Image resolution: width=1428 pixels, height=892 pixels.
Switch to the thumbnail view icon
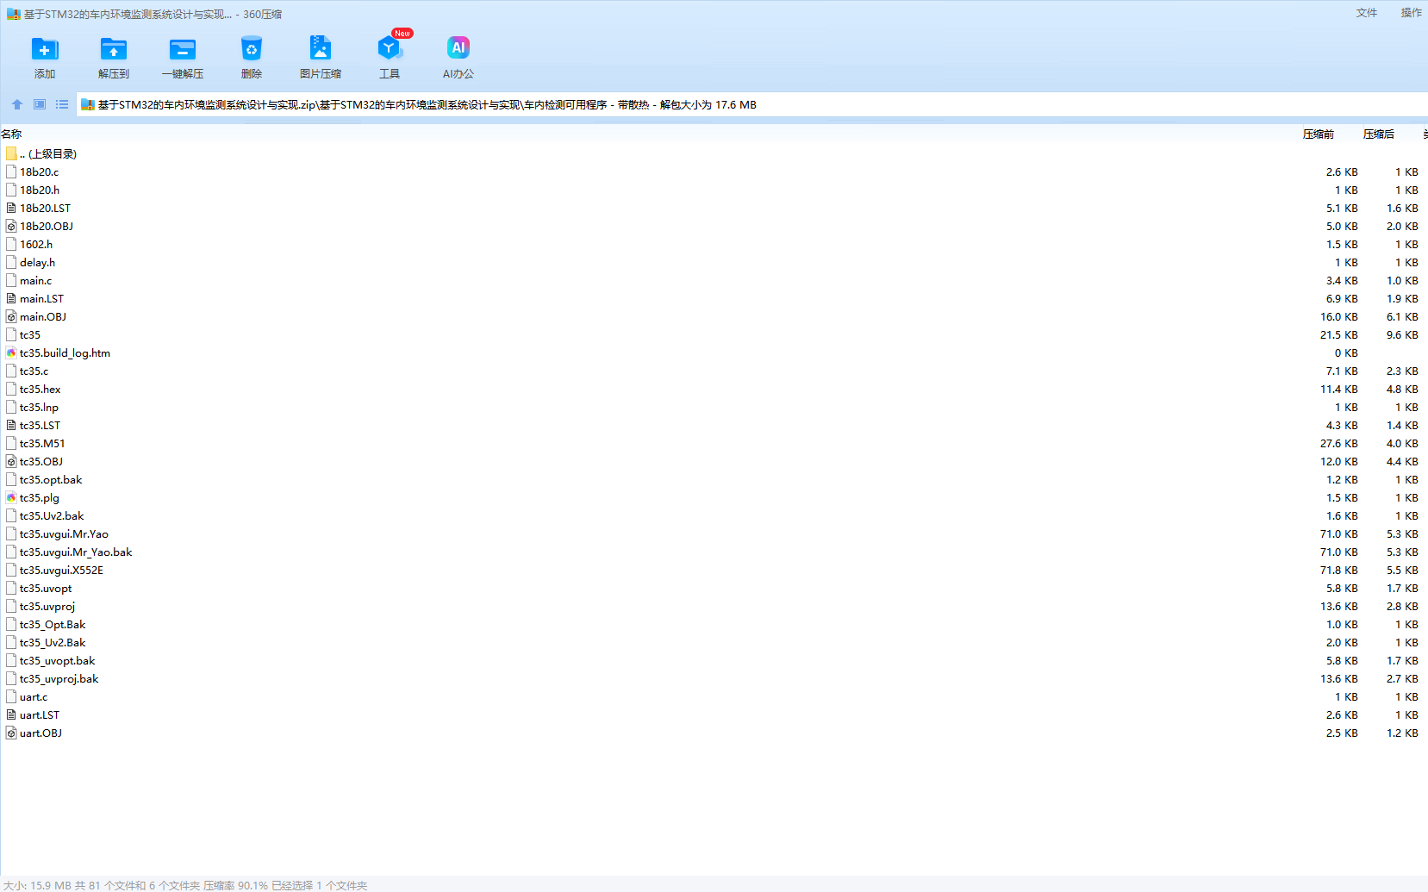point(40,104)
